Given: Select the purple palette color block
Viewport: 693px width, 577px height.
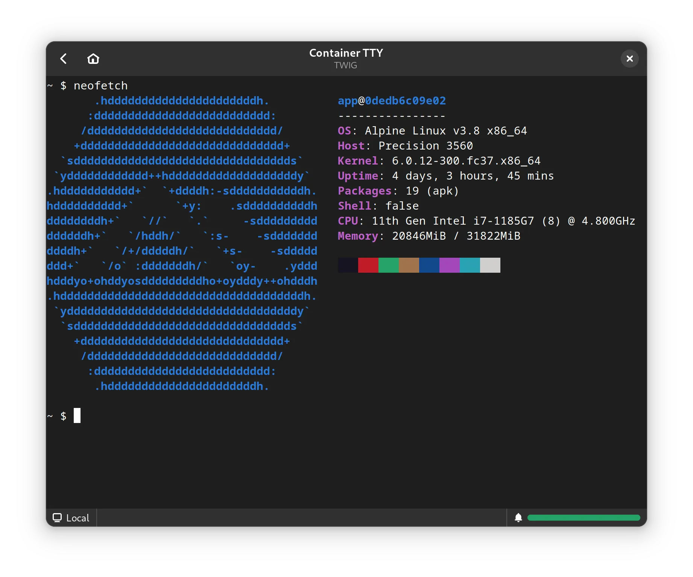Looking at the screenshot, I should [449, 265].
